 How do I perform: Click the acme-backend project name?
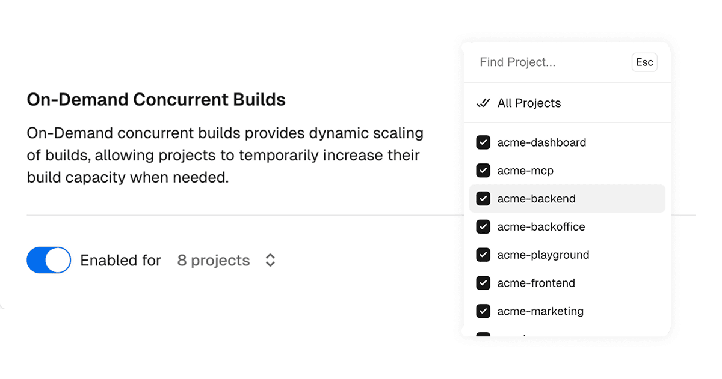point(536,199)
